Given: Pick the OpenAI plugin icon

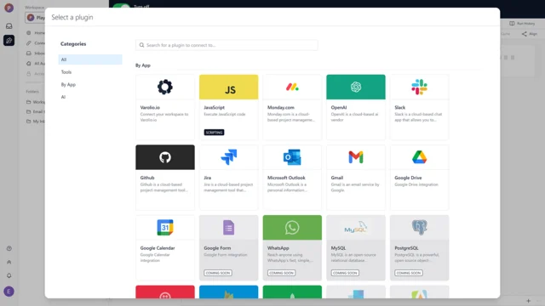Looking at the screenshot, I should point(356,87).
